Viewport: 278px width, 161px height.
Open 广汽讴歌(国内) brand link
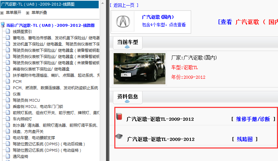click(158, 17)
